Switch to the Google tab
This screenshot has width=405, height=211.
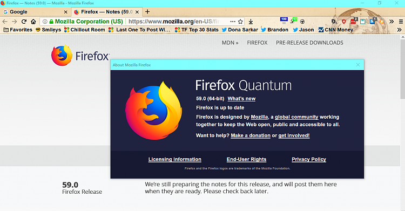[36, 12]
